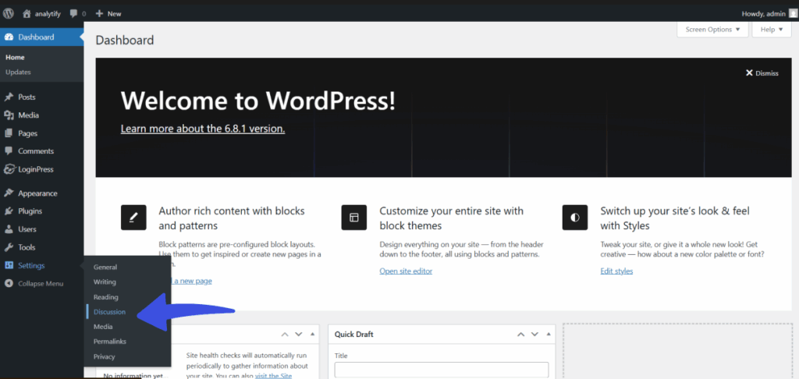The image size is (799, 379).
Task: Open Screen Options dropdown
Action: click(712, 30)
